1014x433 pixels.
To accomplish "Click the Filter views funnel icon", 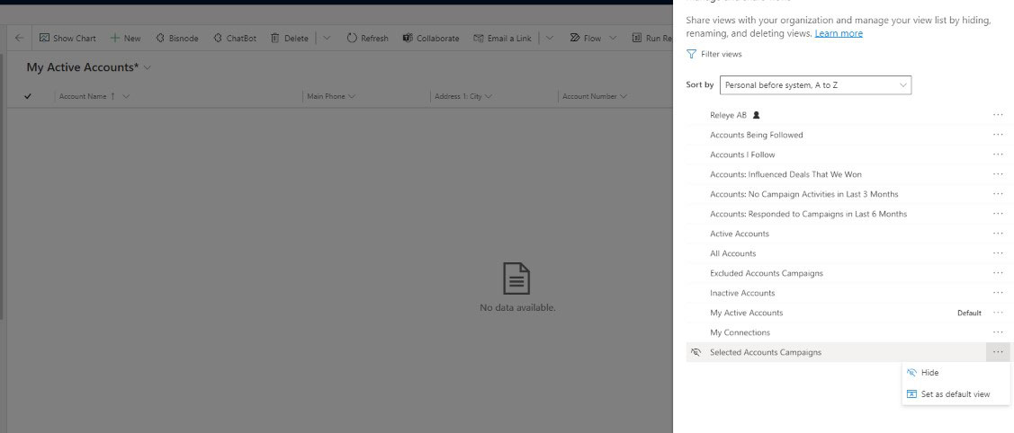I will 691,55.
